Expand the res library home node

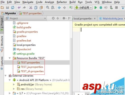pos(14,89)
